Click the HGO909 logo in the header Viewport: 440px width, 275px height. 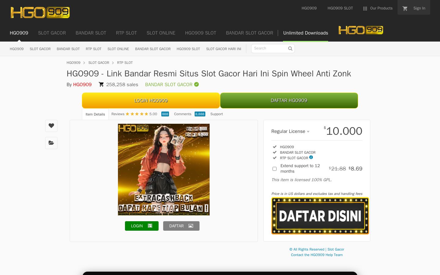point(40,13)
